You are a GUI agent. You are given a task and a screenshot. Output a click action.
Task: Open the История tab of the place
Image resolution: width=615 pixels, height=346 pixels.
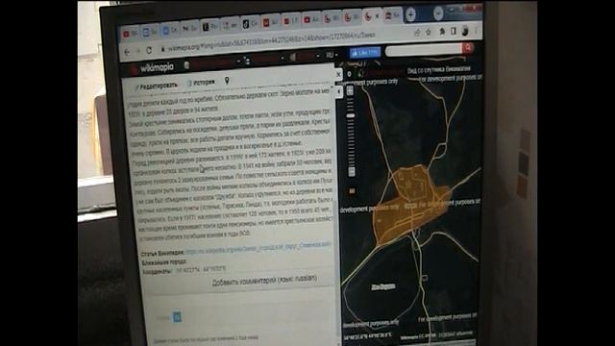click(x=201, y=83)
